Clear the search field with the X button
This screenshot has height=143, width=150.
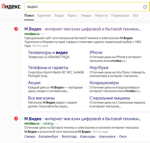(145, 7)
